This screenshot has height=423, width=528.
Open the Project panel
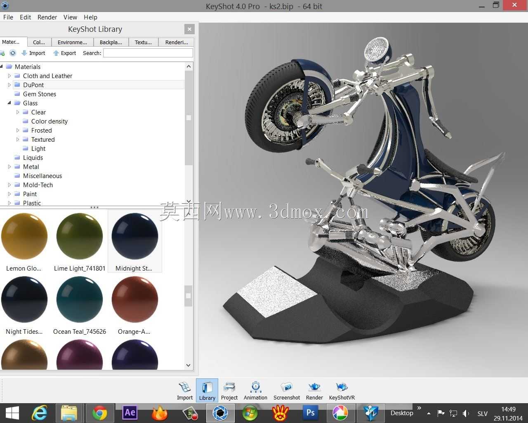tap(229, 391)
